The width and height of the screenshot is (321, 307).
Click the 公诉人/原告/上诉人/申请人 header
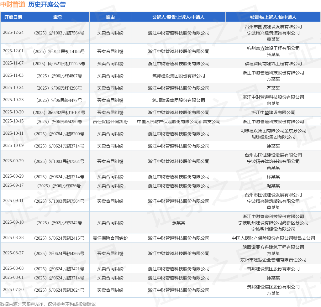[178, 17]
